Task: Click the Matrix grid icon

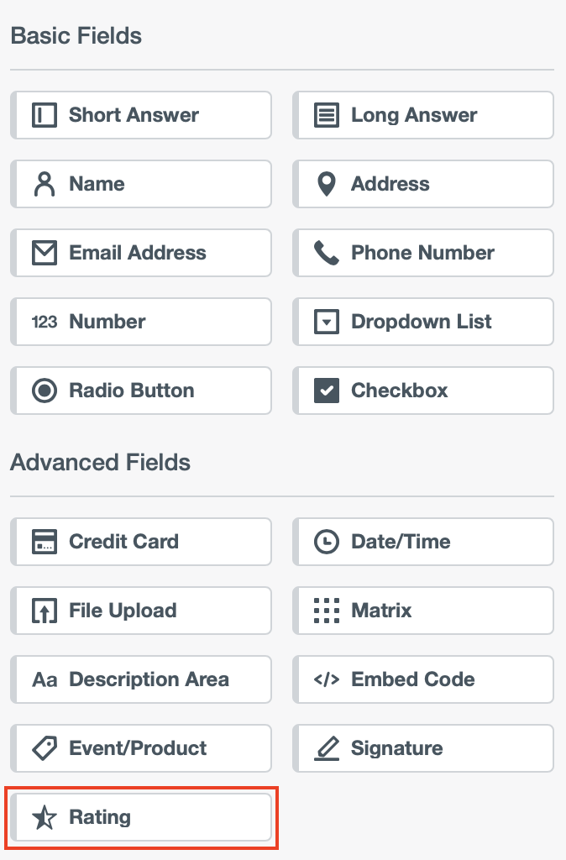Action: point(326,611)
